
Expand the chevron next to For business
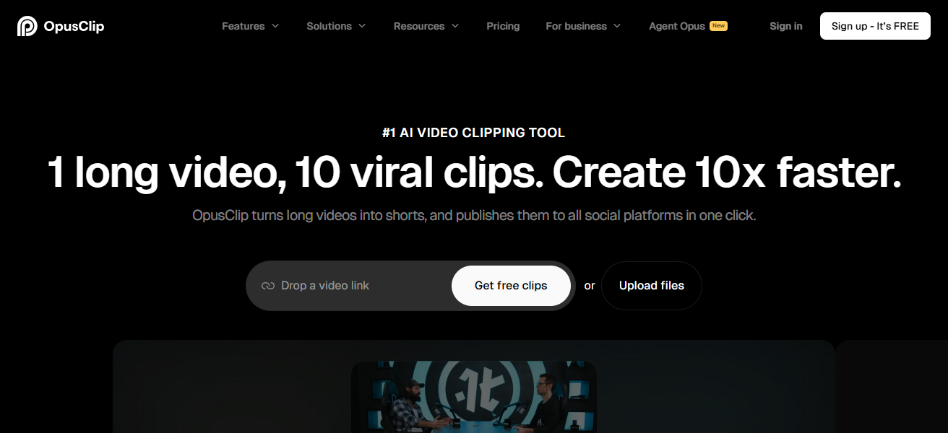click(x=617, y=26)
